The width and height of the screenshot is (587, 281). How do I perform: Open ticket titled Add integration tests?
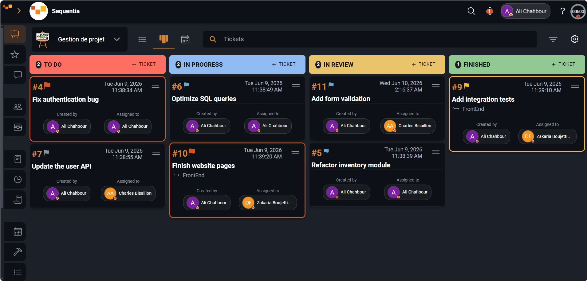click(x=483, y=99)
